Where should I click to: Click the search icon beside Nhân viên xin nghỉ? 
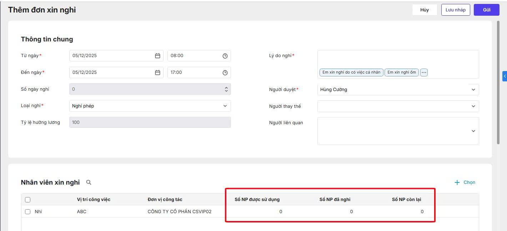(x=89, y=182)
